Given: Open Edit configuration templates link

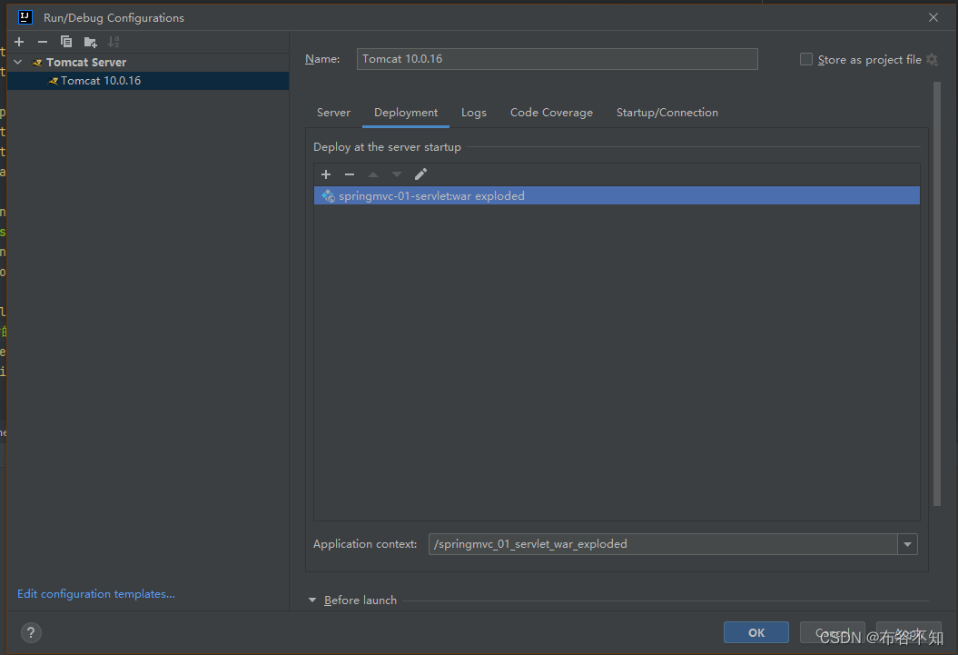Looking at the screenshot, I should [x=96, y=594].
